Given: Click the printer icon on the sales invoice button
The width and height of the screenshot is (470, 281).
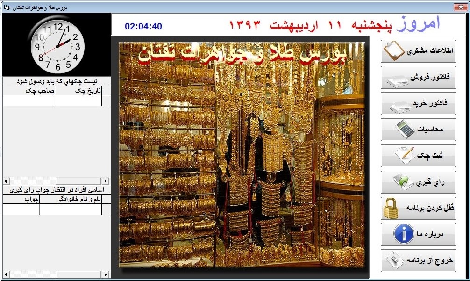Looking at the screenshot, I should 398,81.
